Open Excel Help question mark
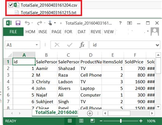Image resolution: width=162 pixels, height=125 pixels. pyautogui.click(x=120, y=23)
